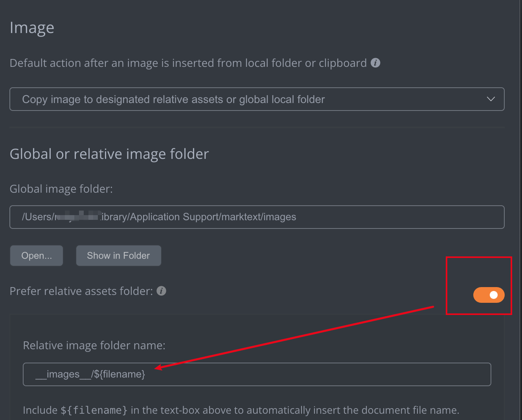Click the marktext images folder path
Screen dimensions: 522x420
point(159,217)
